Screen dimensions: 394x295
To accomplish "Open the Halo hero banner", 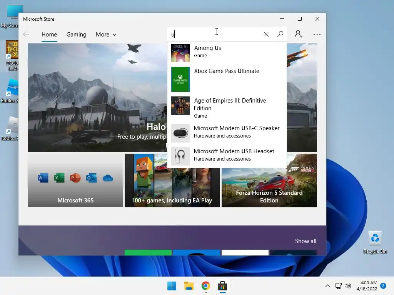I will click(97, 98).
